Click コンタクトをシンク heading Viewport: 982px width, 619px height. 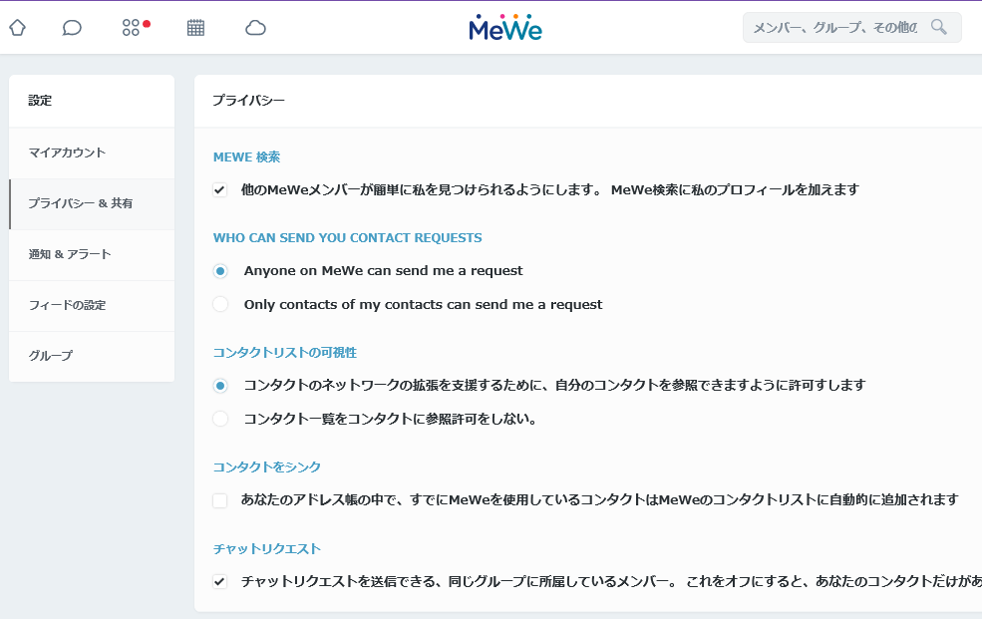(x=267, y=466)
